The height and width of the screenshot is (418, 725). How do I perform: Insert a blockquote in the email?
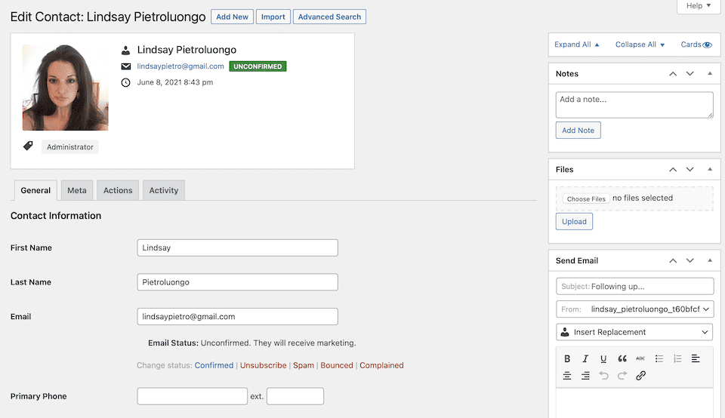point(622,359)
